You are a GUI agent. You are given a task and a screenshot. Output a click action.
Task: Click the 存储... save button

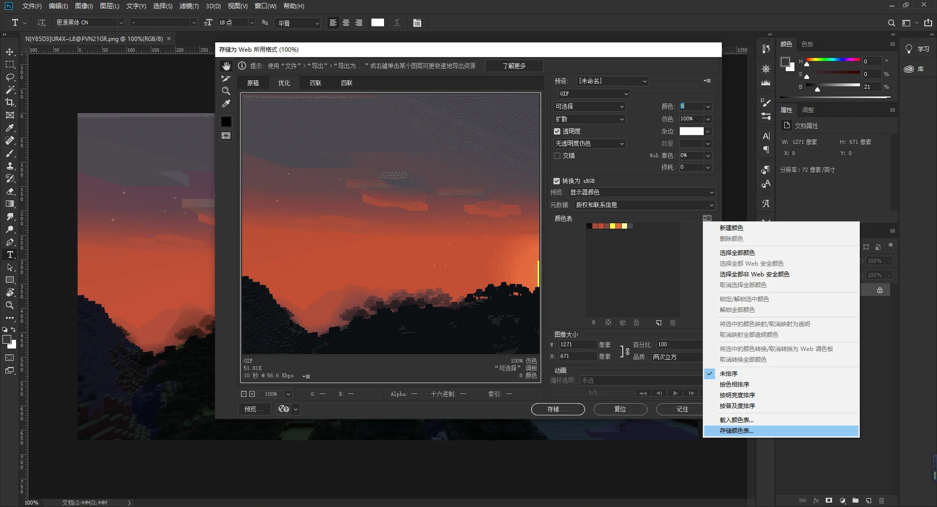pyautogui.click(x=557, y=409)
